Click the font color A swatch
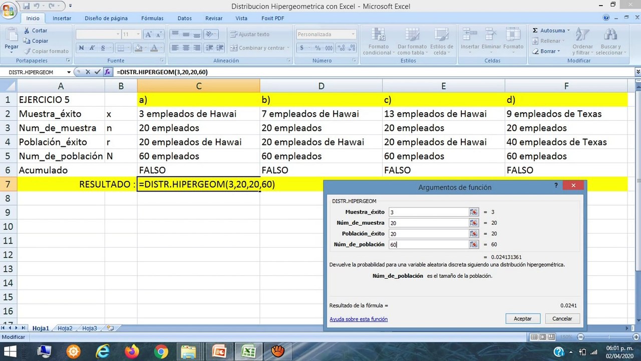This screenshot has width=641, height=361. click(x=154, y=48)
